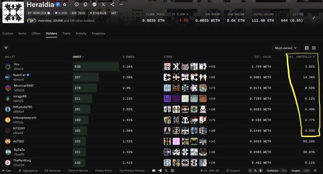Click the Live status indicator
This screenshot has width=323, height=174.
click(7, 171)
